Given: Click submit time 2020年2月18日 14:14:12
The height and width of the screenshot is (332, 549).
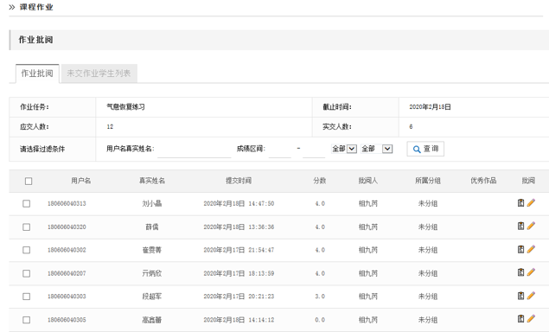Looking at the screenshot, I should coord(239,320).
